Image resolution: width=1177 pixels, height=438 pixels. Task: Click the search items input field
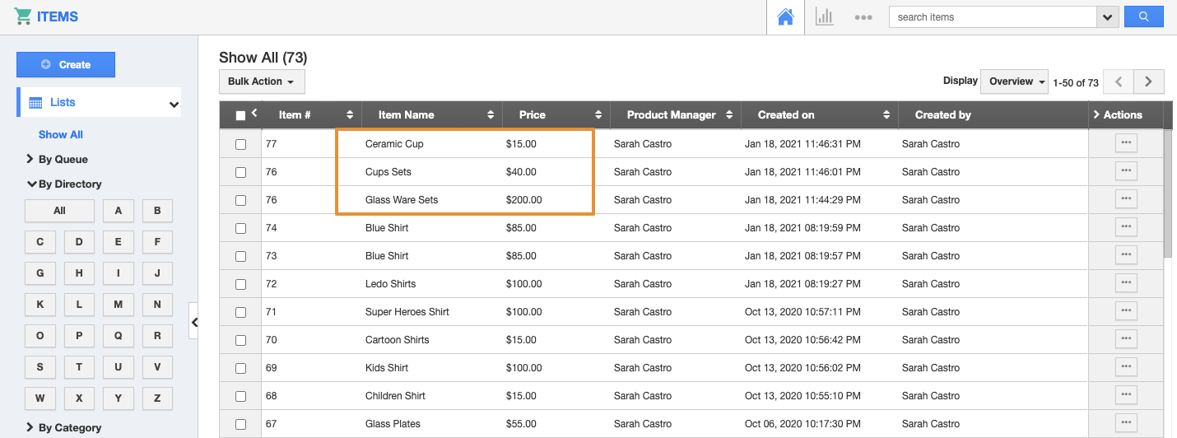[992, 17]
